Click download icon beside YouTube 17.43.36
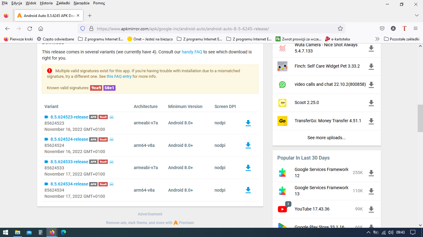Screen dimensions: 423x237 pos(371,210)
